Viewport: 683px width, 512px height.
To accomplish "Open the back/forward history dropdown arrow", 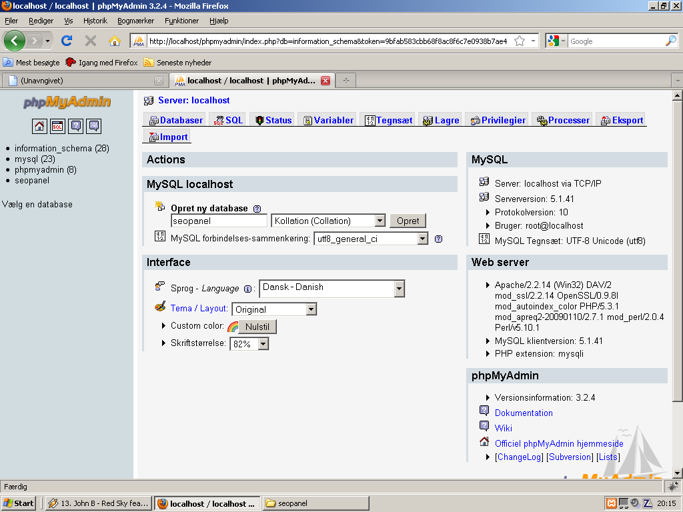I will (x=47, y=41).
